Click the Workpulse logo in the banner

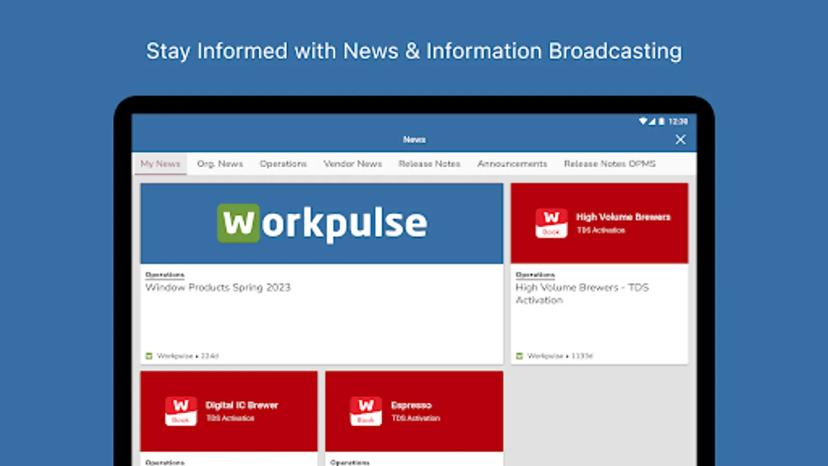[x=321, y=222]
